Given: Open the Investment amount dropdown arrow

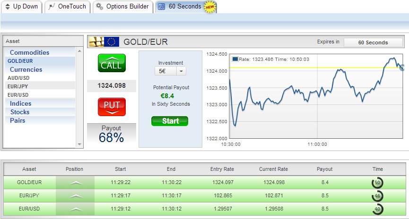Looking at the screenshot, I should [181, 71].
